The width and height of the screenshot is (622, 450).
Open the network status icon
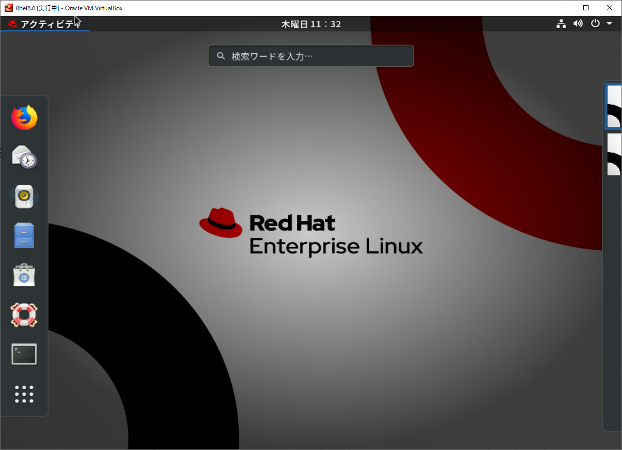pos(561,23)
